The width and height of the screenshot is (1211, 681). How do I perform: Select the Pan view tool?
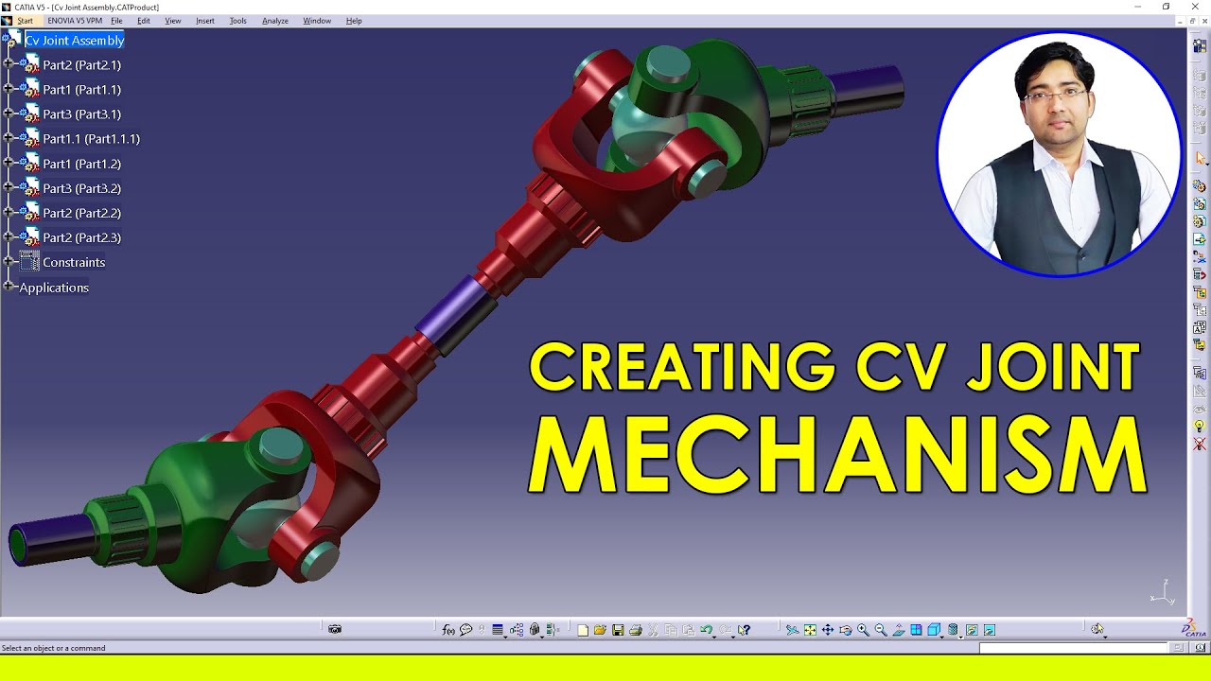pyautogui.click(x=827, y=630)
